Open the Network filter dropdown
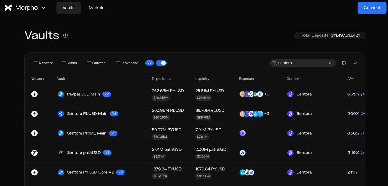Screen dimensions: 388x186 click(x=43, y=63)
